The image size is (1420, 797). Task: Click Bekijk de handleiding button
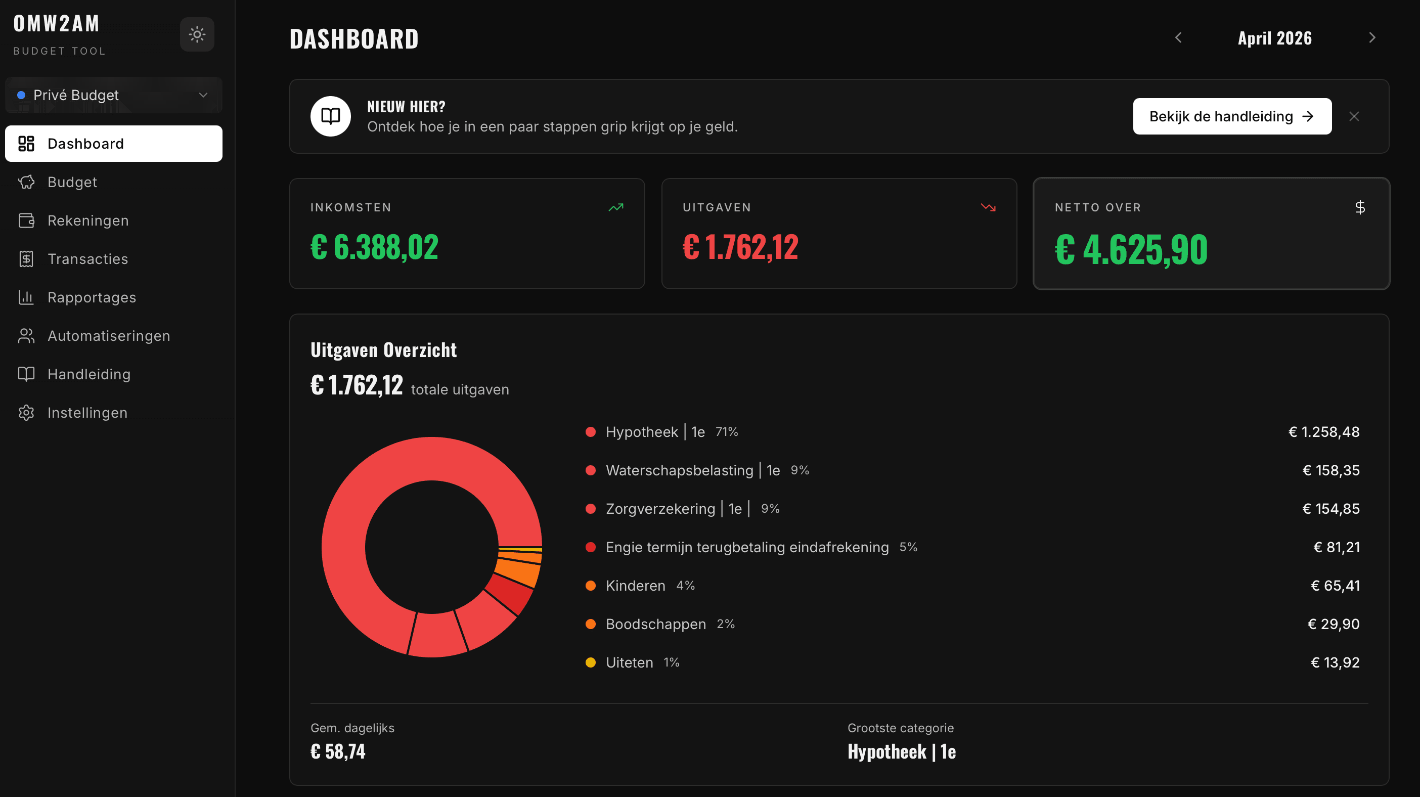pyautogui.click(x=1232, y=116)
